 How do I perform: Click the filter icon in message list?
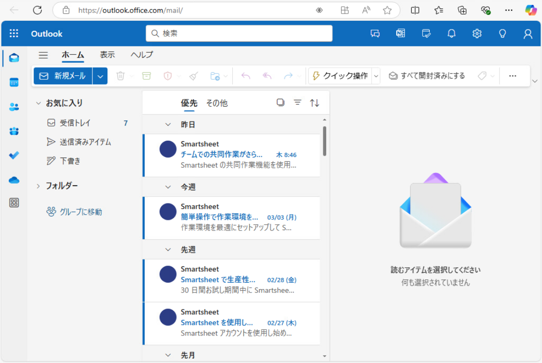point(298,102)
